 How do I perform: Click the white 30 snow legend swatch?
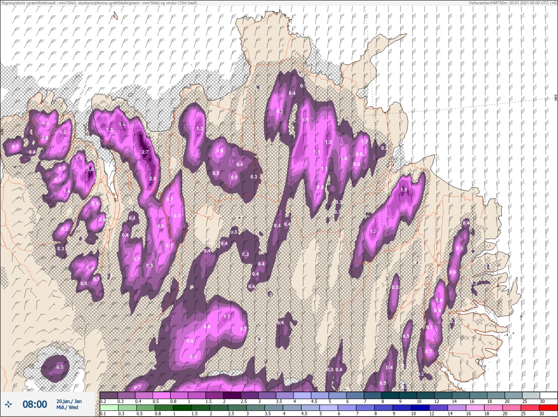(x=548, y=395)
